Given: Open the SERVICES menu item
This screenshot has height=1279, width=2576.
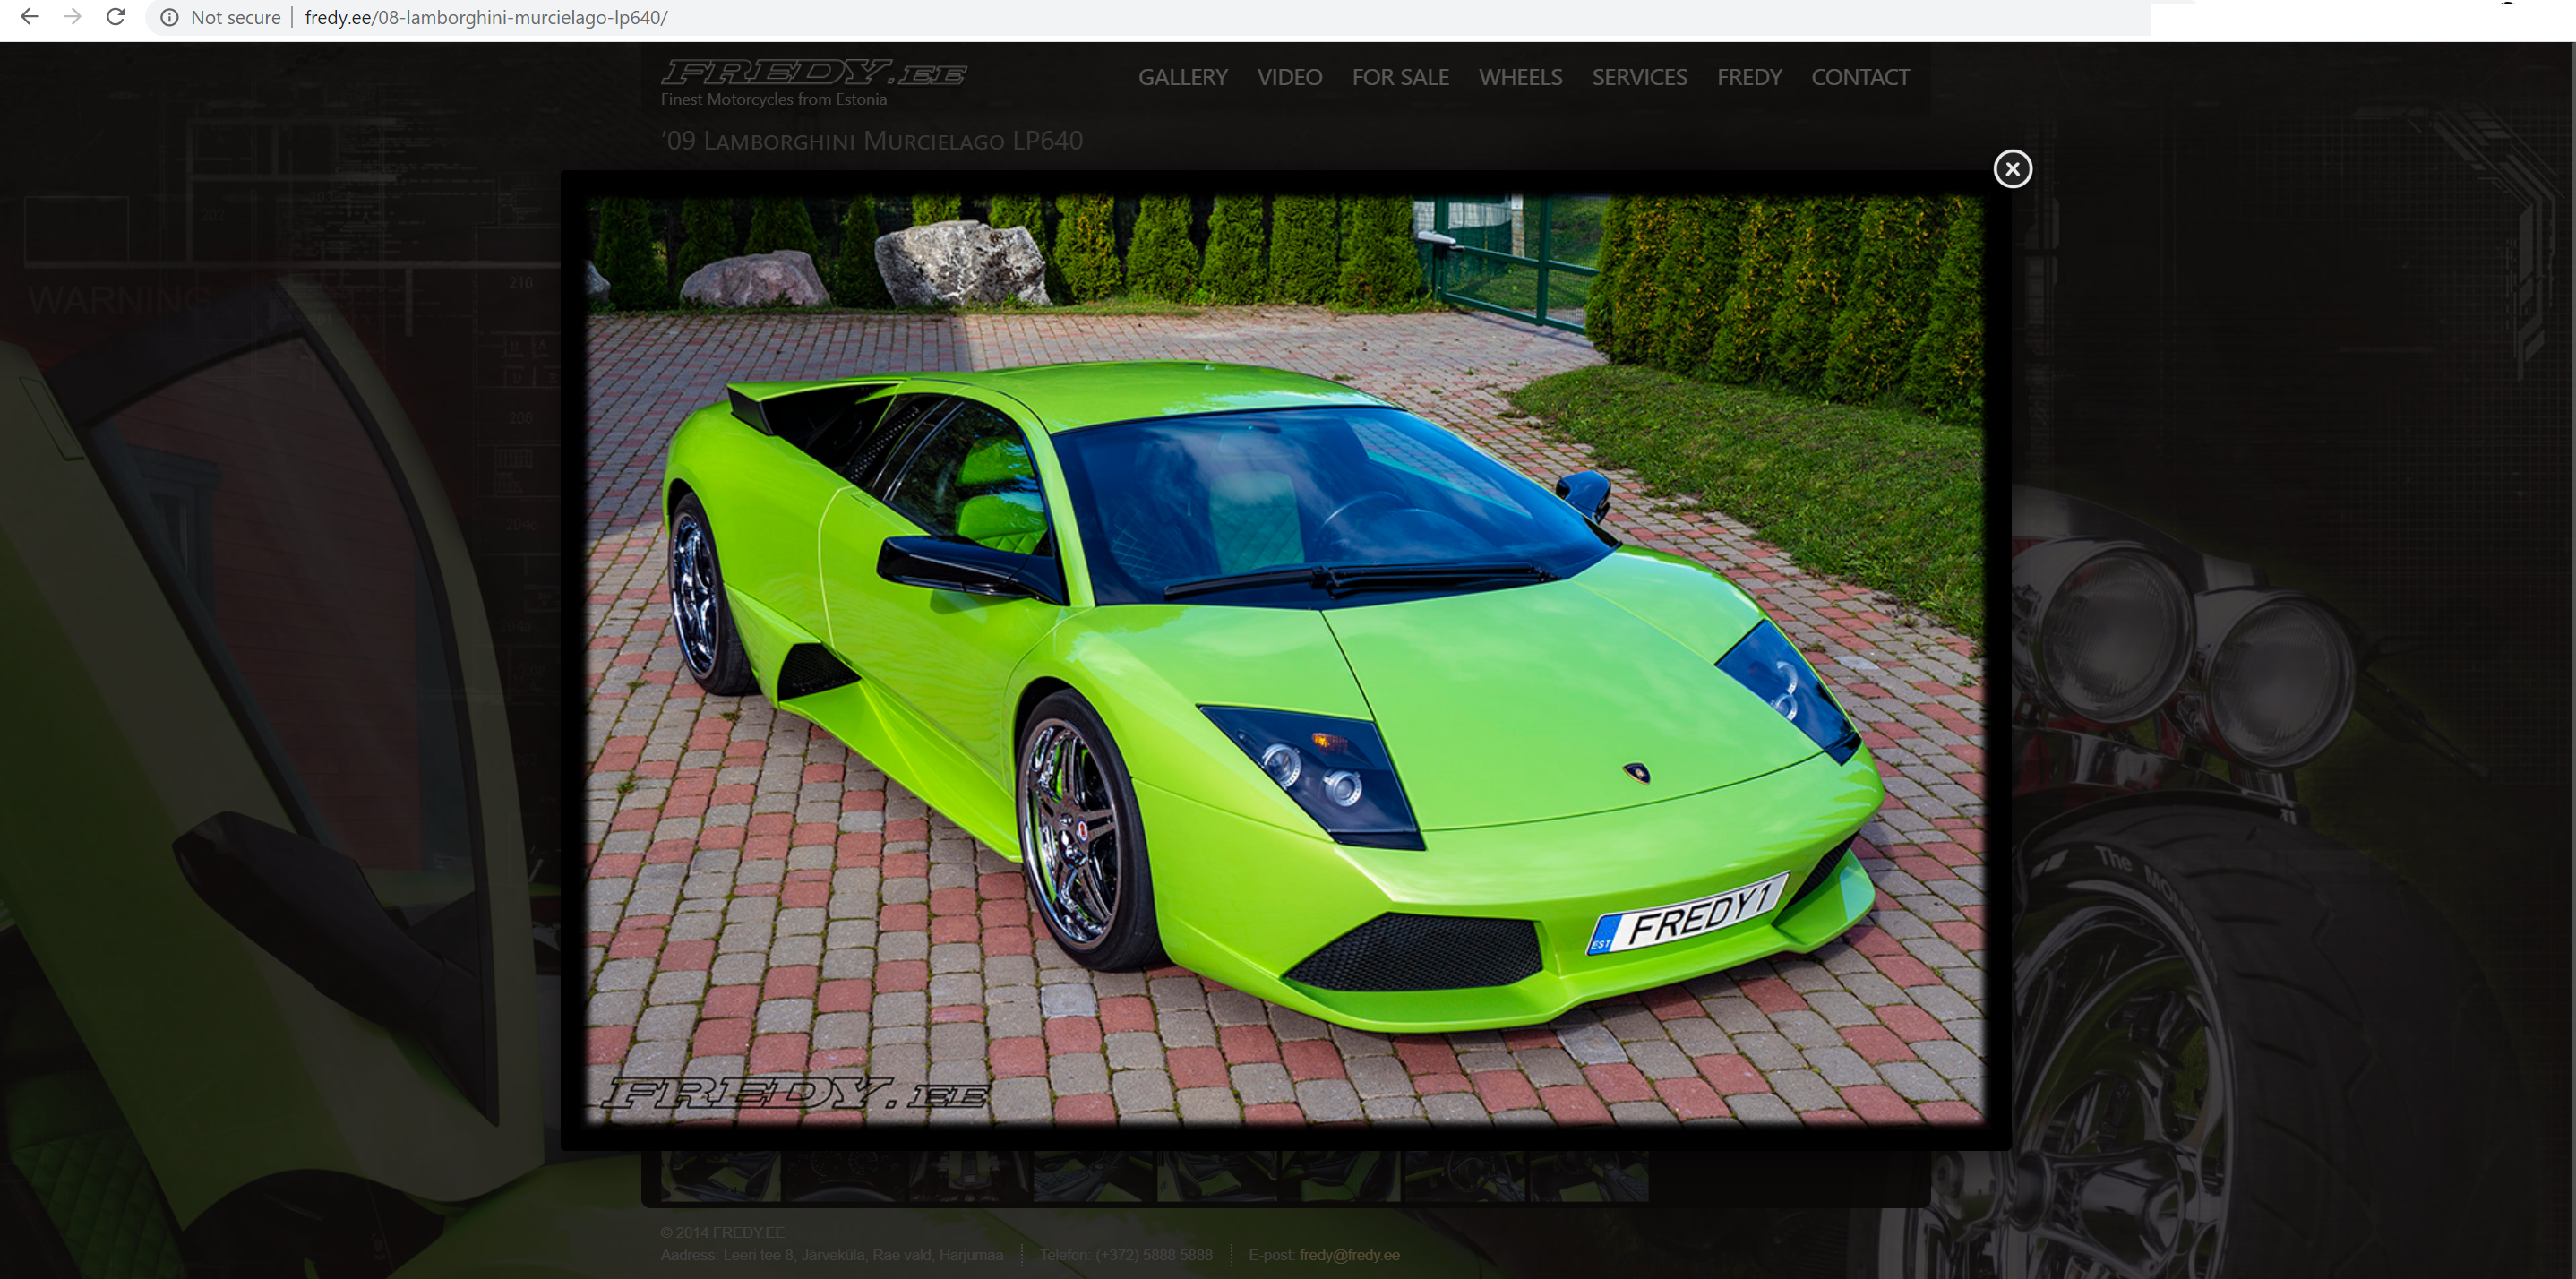Looking at the screenshot, I should pyautogui.click(x=1639, y=77).
